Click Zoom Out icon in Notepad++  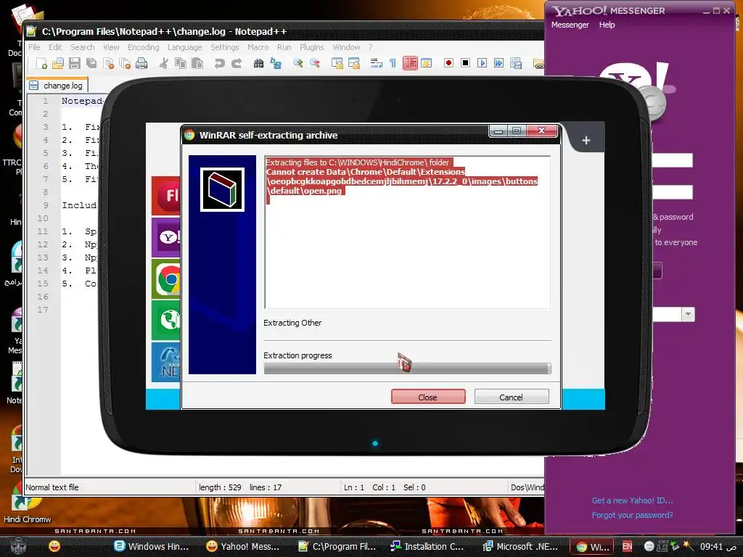click(x=315, y=63)
